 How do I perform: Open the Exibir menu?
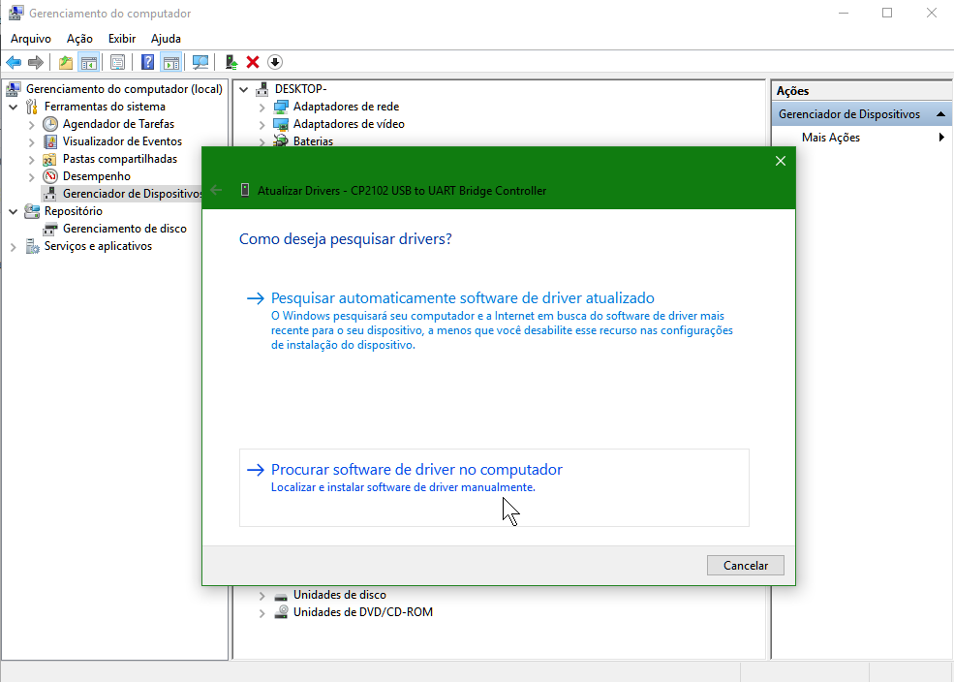(122, 39)
